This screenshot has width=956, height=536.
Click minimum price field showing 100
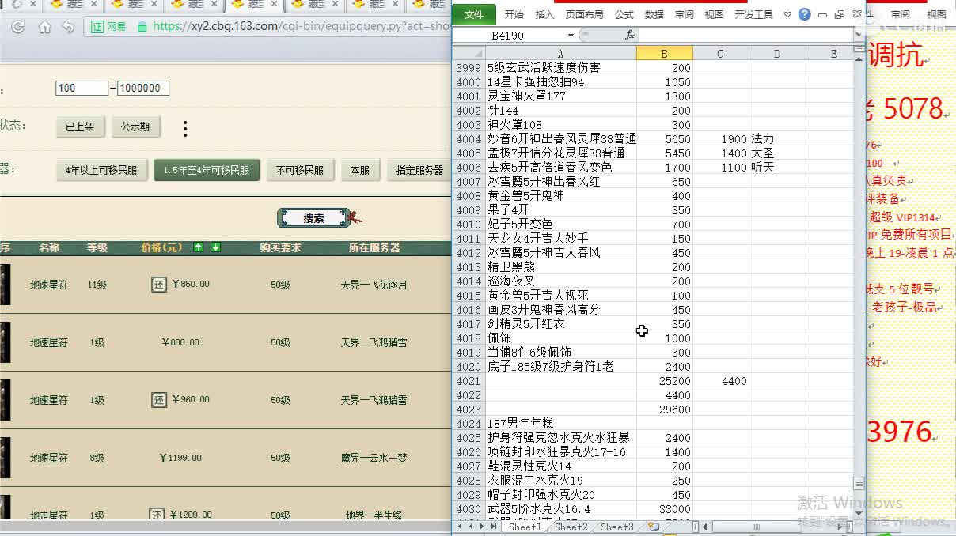tap(82, 88)
